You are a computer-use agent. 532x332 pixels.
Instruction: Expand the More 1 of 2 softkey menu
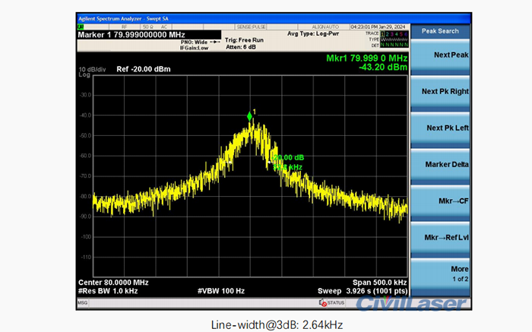point(447,274)
